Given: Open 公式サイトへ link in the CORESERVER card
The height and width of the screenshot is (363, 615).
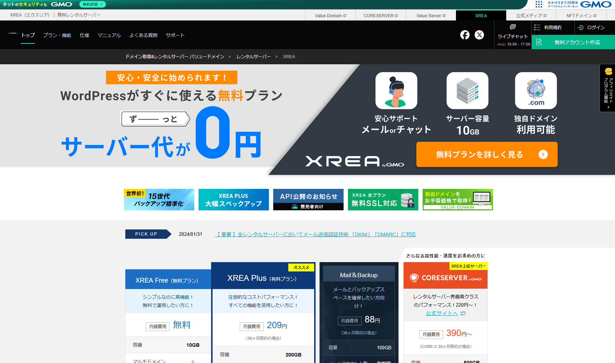Looking at the screenshot, I should click(441, 313).
